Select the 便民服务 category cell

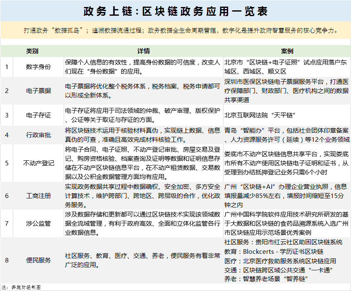click(38, 260)
